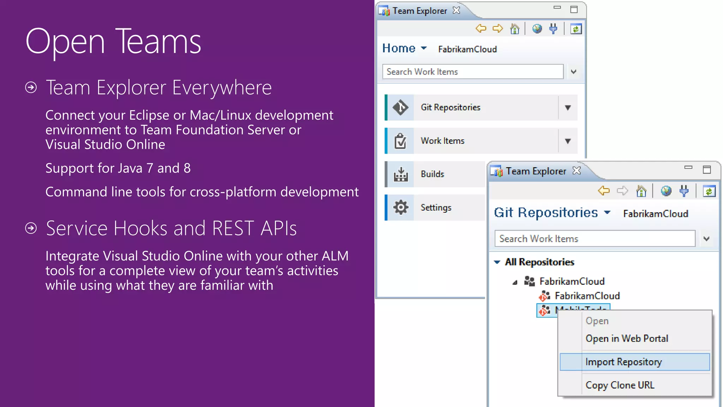Viewport: 723px width, 407px height.
Task: Collapse the All Repositories section
Action: (497, 262)
